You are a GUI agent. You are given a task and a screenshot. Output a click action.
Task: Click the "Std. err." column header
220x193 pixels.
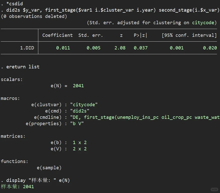(91, 35)
